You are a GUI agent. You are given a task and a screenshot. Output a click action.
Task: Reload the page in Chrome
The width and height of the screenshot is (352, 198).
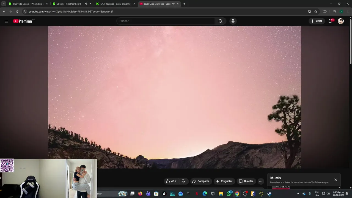[17, 12]
